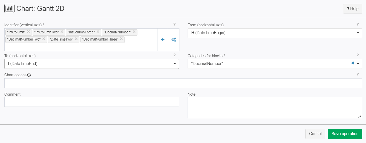Open the From (horizontal axis) dropdown
The width and height of the screenshot is (366, 143).
(275, 33)
